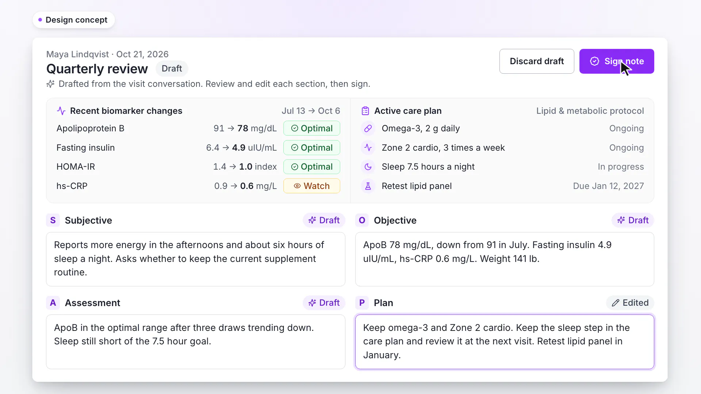
Task: Click the Draft tag on Objective section
Action: [633, 220]
